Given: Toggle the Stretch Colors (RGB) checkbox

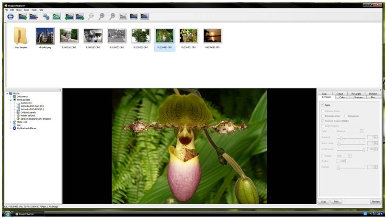Looking at the screenshot, I should point(323,121).
